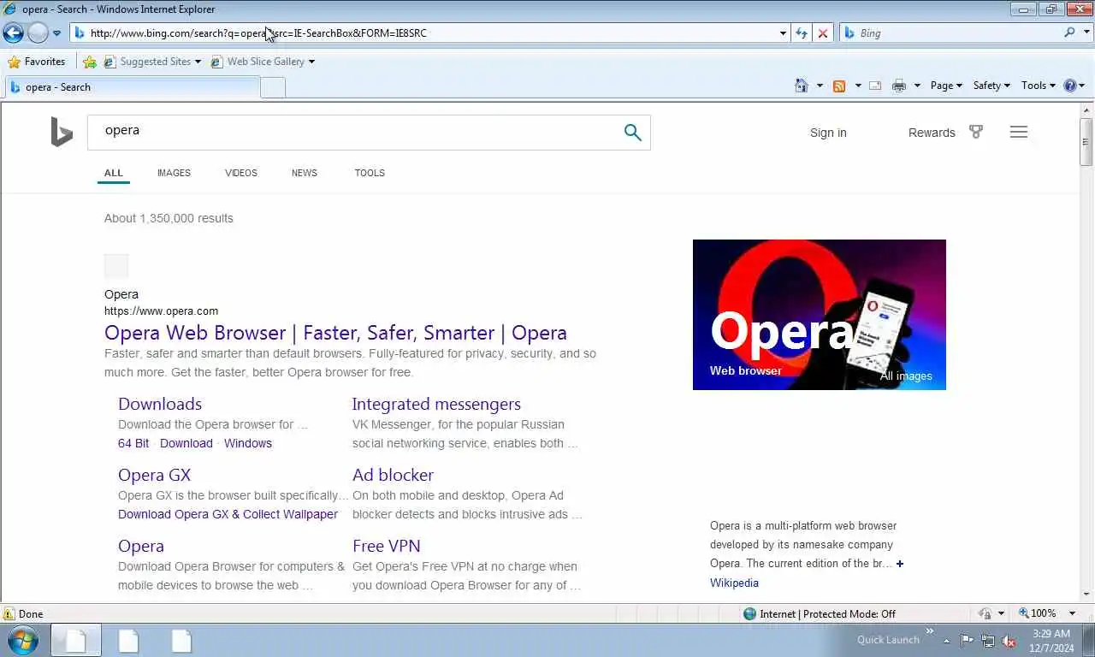Open the Tools menu
The height and width of the screenshot is (657, 1095).
tap(1039, 86)
